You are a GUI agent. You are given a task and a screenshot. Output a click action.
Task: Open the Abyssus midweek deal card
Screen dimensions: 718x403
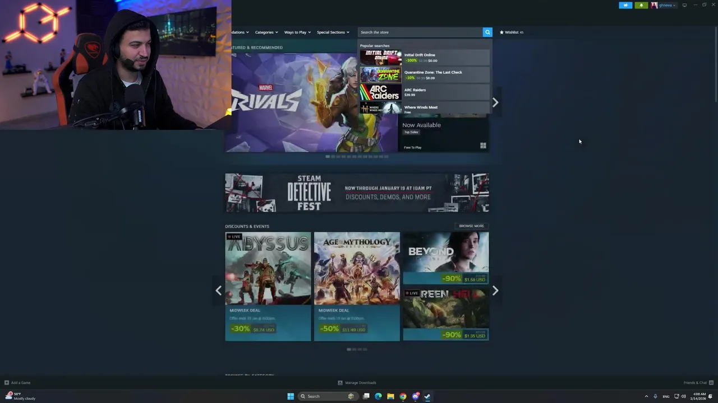pos(268,286)
